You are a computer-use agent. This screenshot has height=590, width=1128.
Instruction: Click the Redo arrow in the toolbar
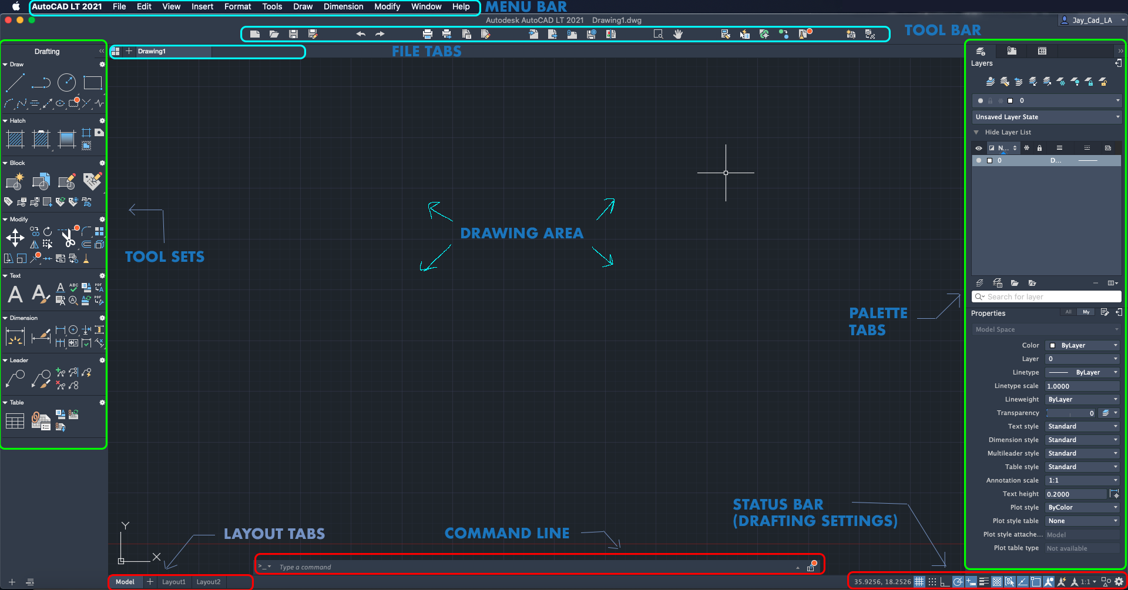point(380,34)
